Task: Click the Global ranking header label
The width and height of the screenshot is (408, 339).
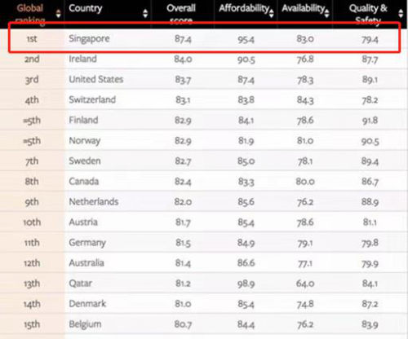Action: pyautogui.click(x=30, y=14)
